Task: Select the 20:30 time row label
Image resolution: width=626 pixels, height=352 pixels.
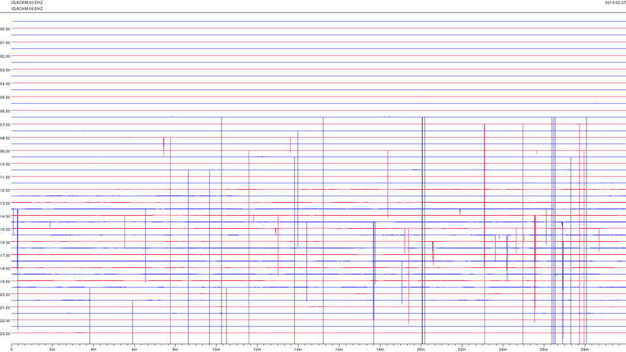Action: click(x=5, y=295)
